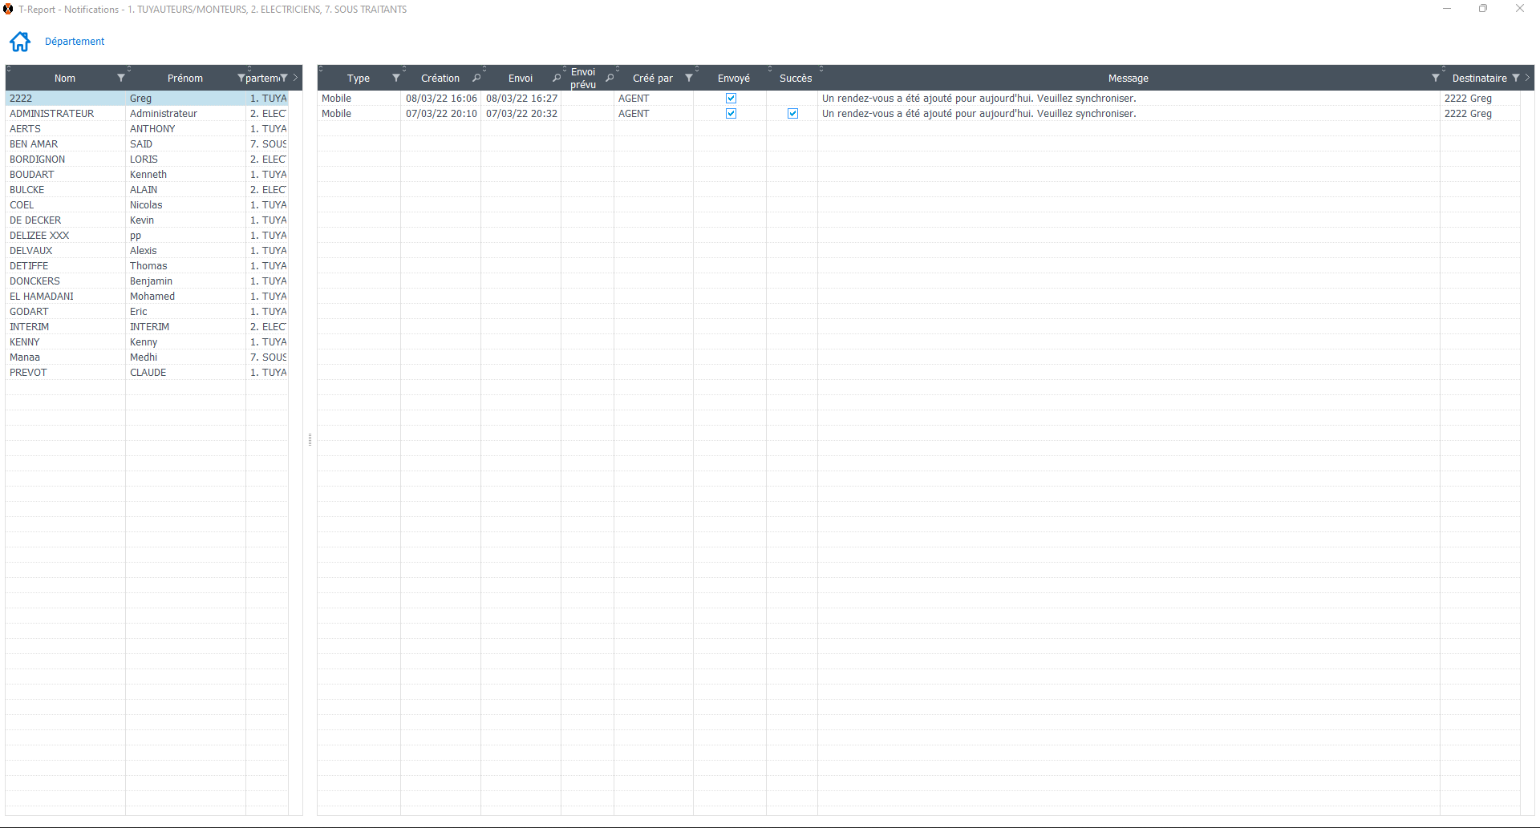Click search icon in Envoi column
The image size is (1540, 828).
point(556,78)
